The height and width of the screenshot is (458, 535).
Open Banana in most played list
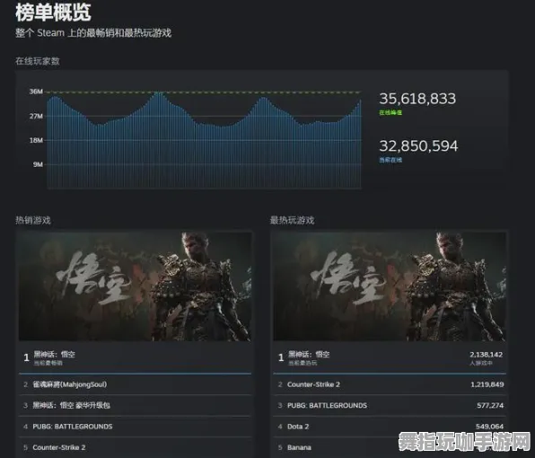[x=390, y=447]
